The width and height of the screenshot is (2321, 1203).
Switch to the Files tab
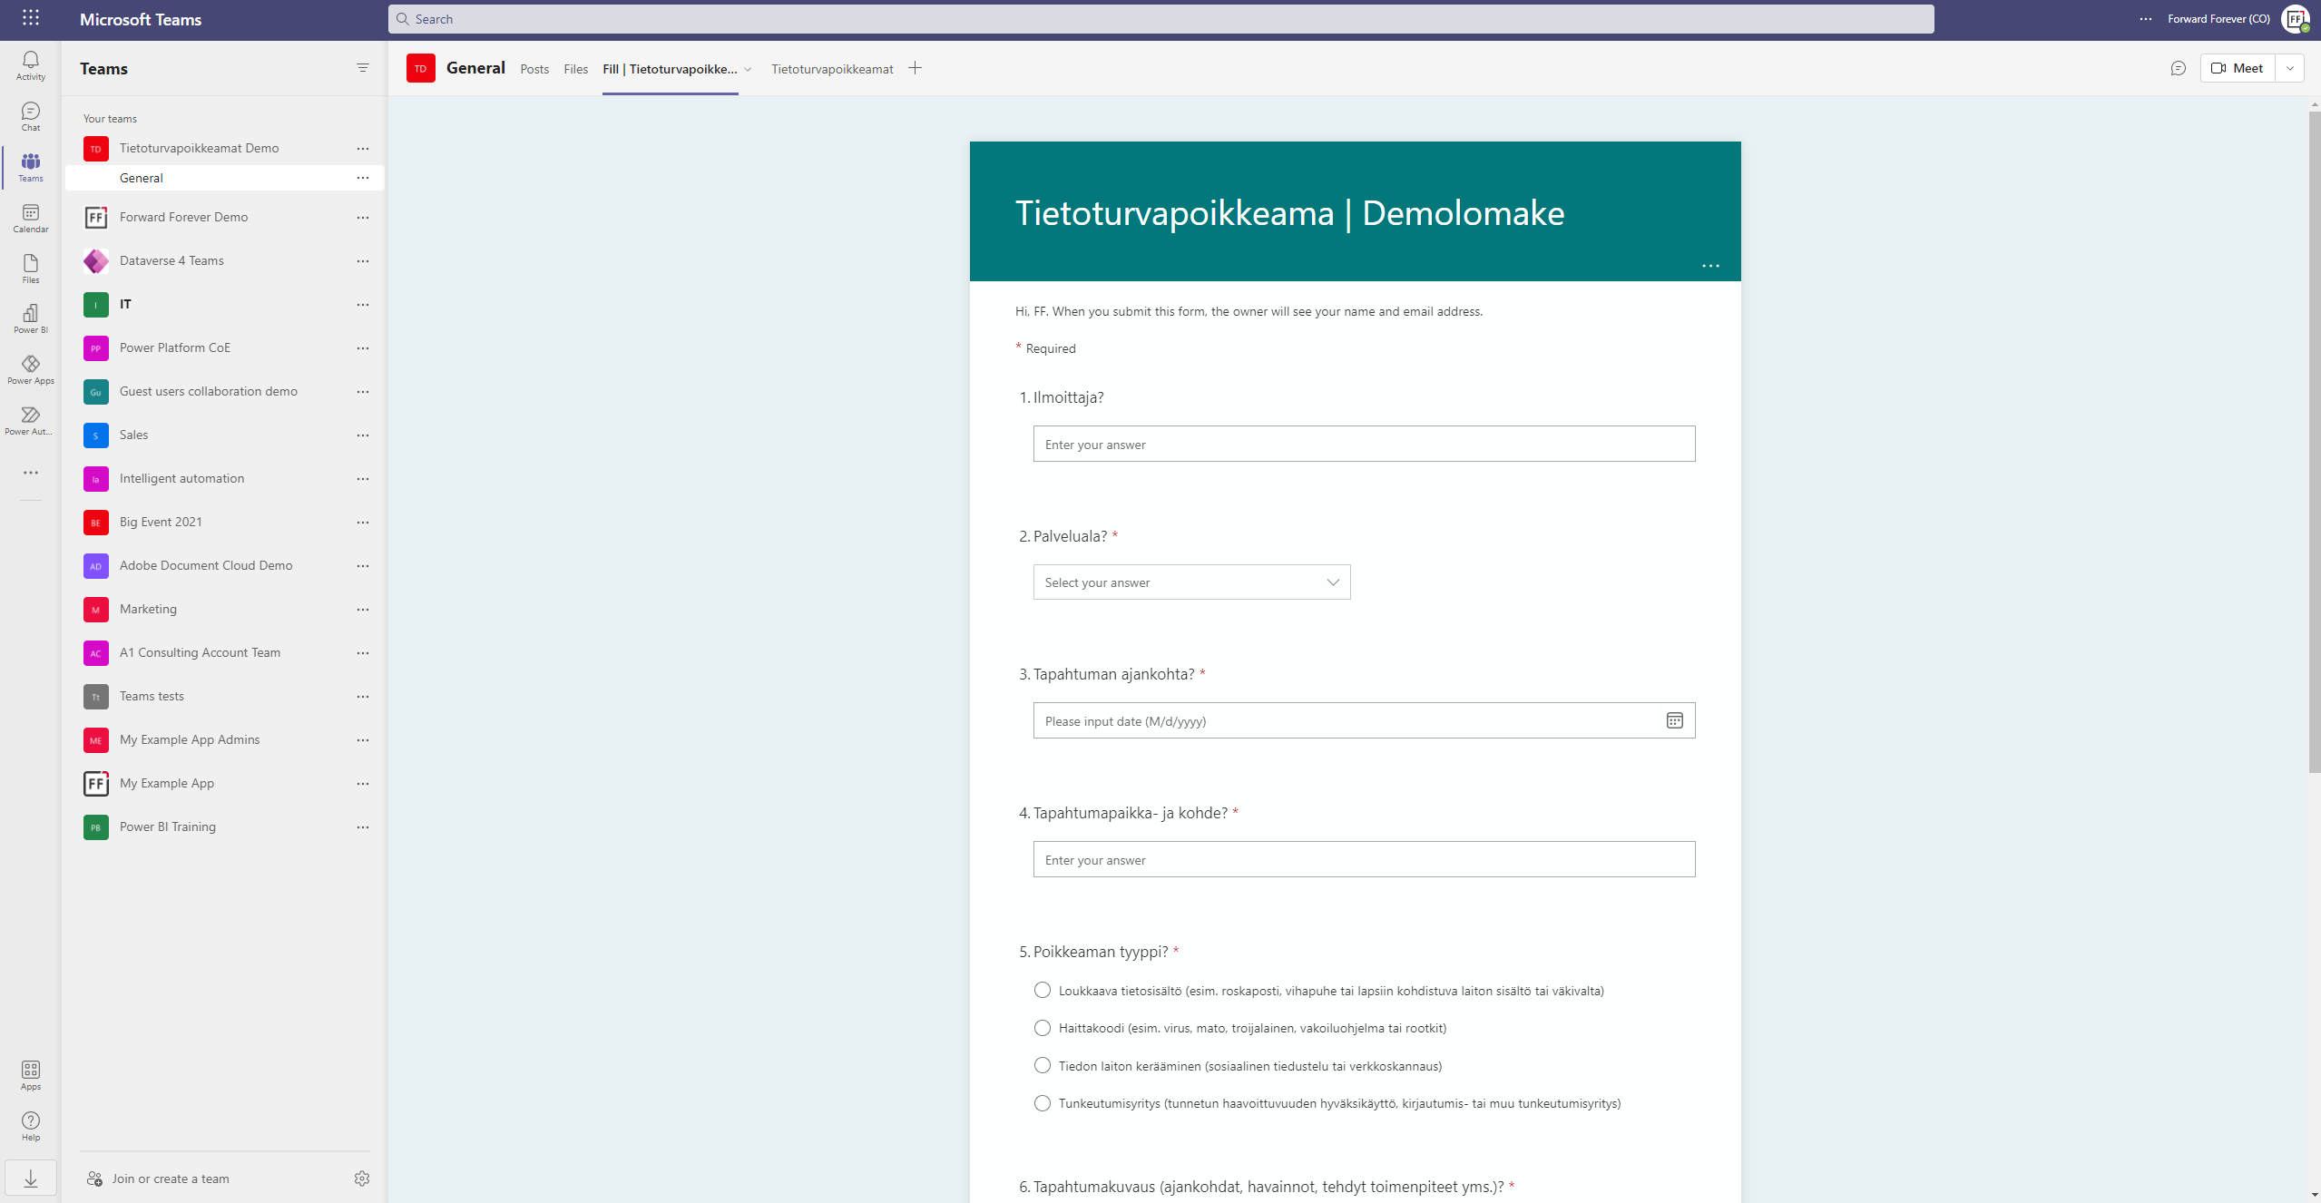(x=575, y=69)
